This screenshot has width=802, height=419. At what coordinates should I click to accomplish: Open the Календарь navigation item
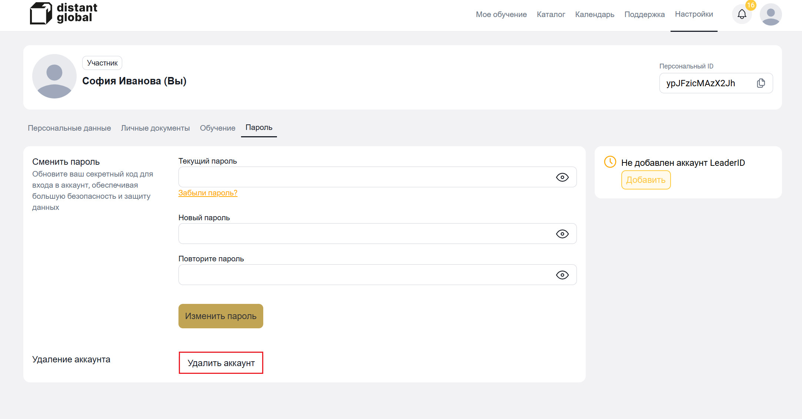click(x=594, y=14)
